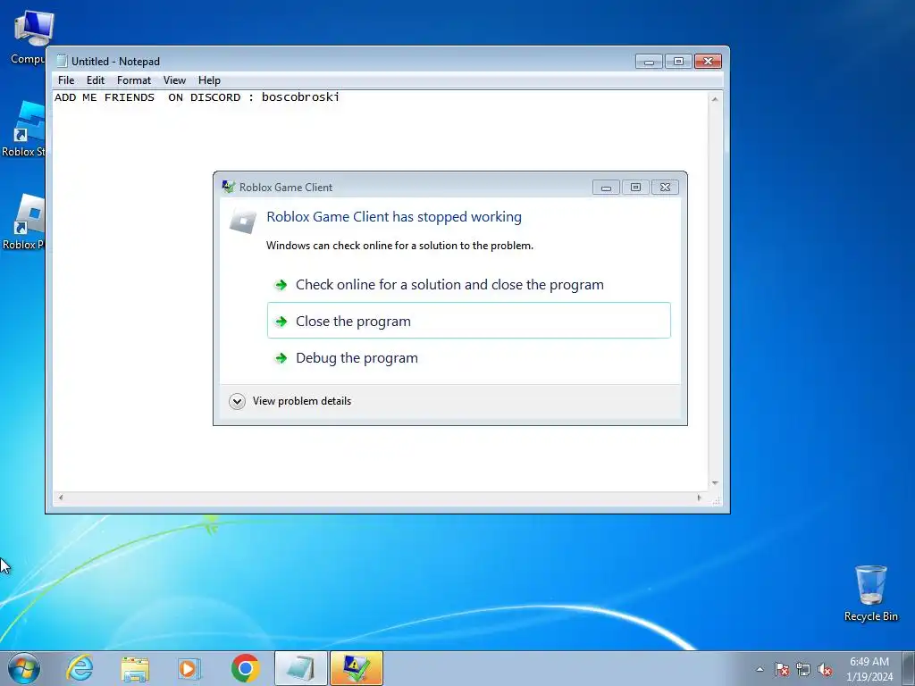
Task: Open Windows Media Player on taskbar
Action: (x=189, y=668)
